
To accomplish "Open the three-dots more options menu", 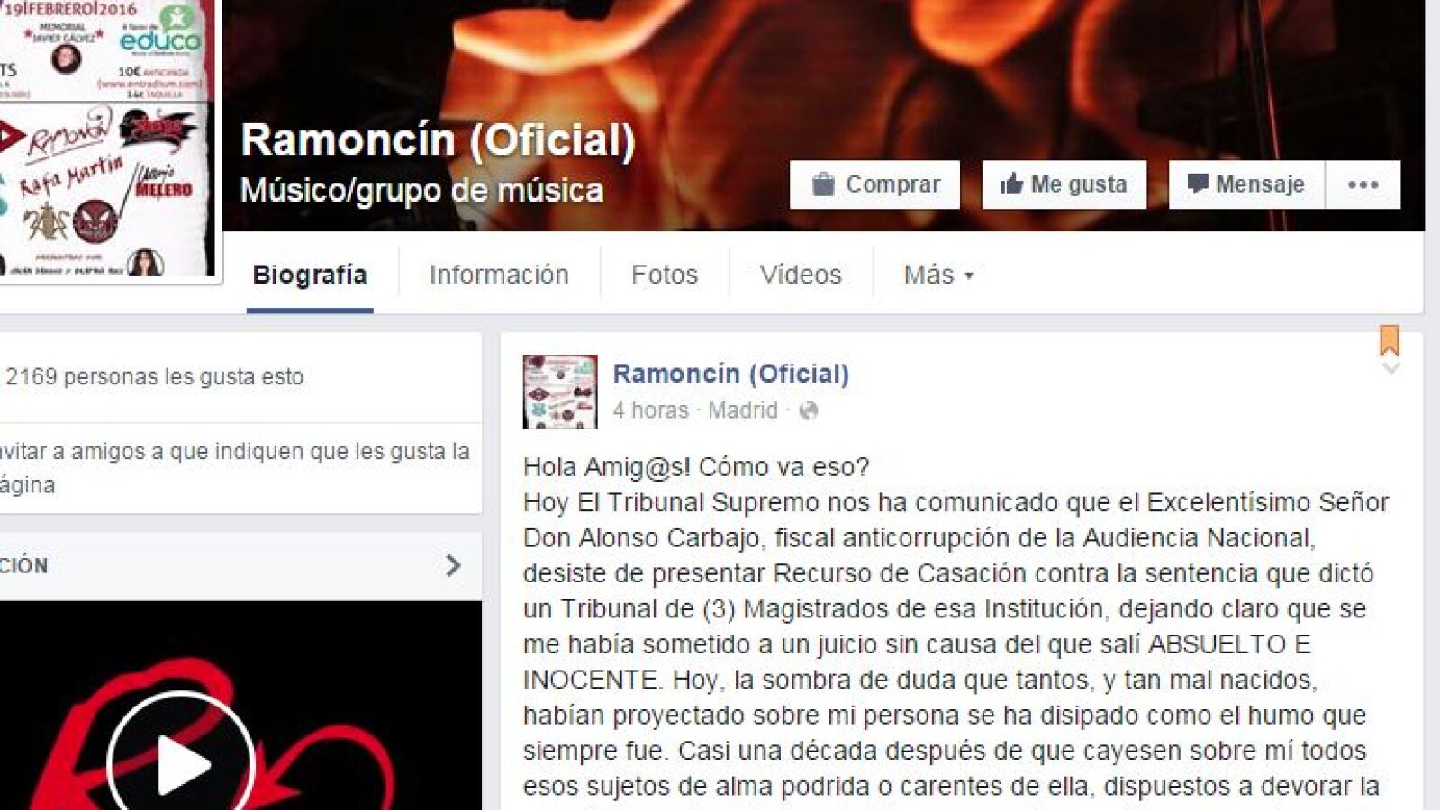I will pyautogui.click(x=1363, y=184).
